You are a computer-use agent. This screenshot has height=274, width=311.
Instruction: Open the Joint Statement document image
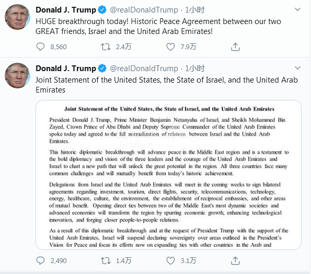click(168, 175)
